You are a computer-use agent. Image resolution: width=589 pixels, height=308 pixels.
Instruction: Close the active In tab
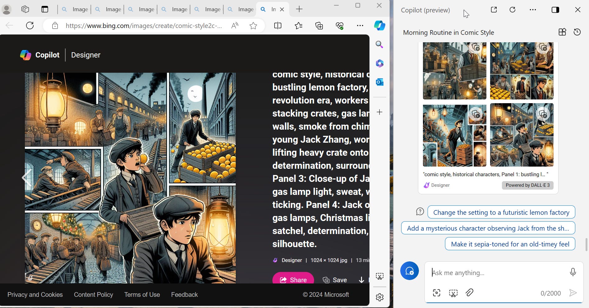(282, 9)
